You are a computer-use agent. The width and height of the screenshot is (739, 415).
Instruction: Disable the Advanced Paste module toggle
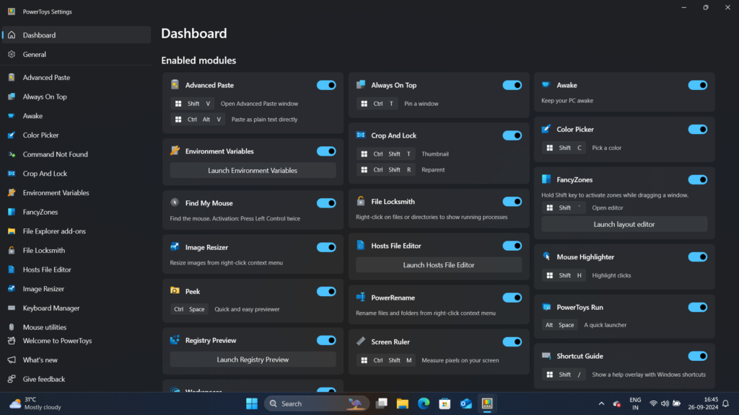(x=326, y=85)
